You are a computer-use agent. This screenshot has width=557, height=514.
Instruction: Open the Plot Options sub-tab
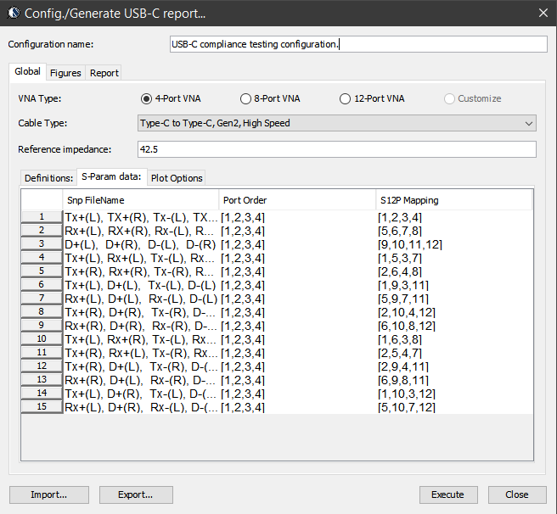coord(177,178)
